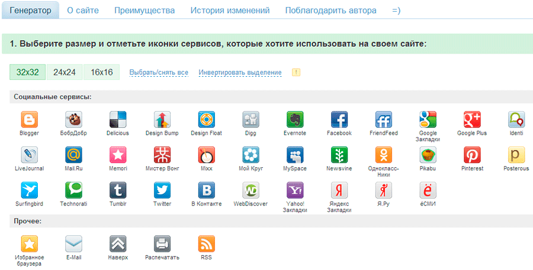This screenshot has width=533, height=270.
Task: Select the Posterous icon
Action: tap(516, 155)
